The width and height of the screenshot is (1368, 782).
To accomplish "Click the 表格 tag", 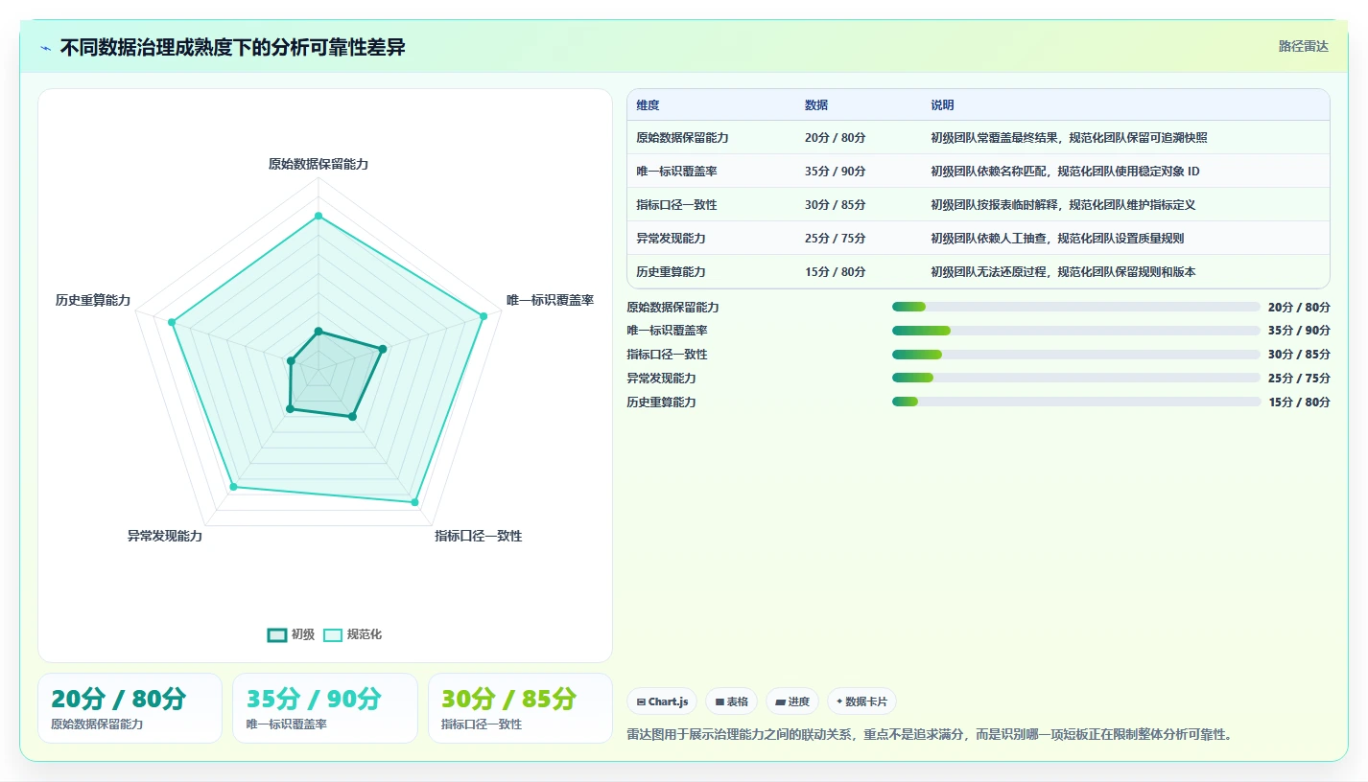I will 731,701.
